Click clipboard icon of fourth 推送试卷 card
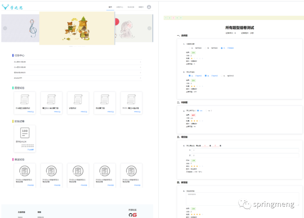Screen dimensions: 304x218 105,171
